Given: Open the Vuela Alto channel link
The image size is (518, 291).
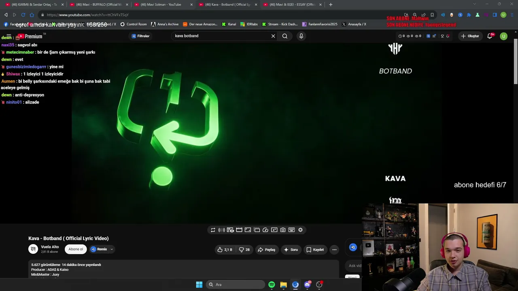Looking at the screenshot, I should tap(50, 247).
